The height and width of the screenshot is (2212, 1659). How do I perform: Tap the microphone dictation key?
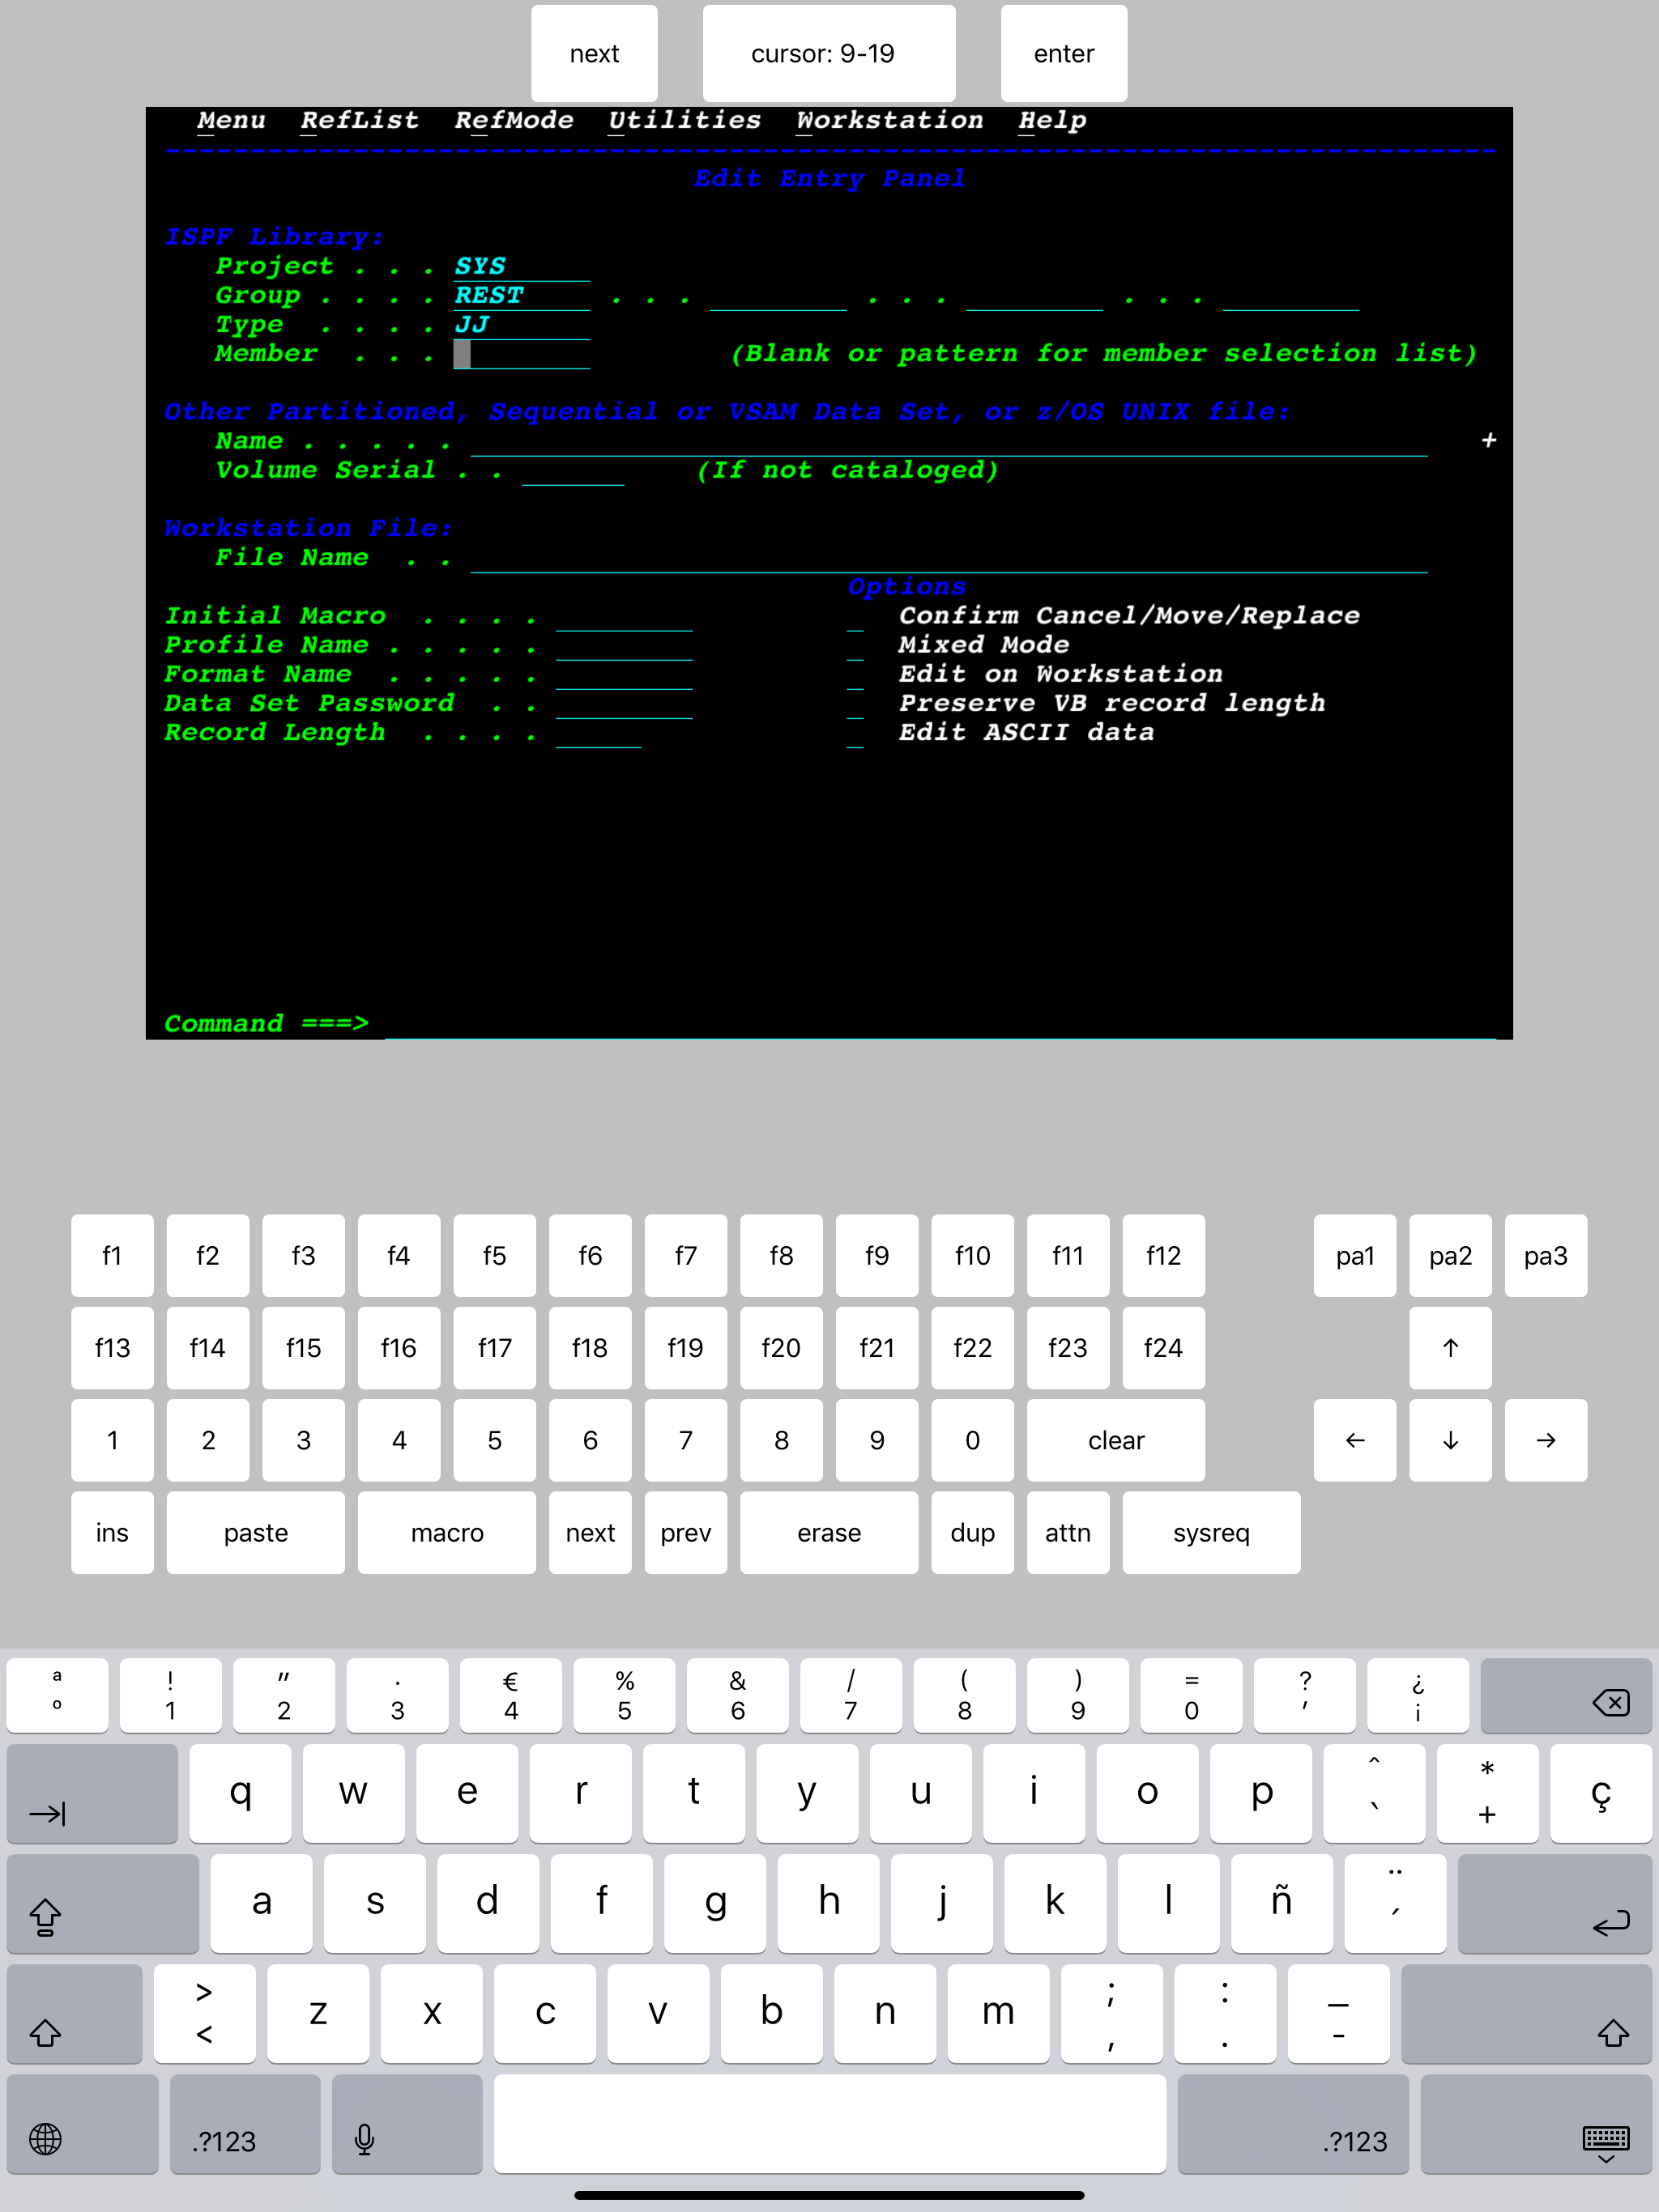[407, 2124]
